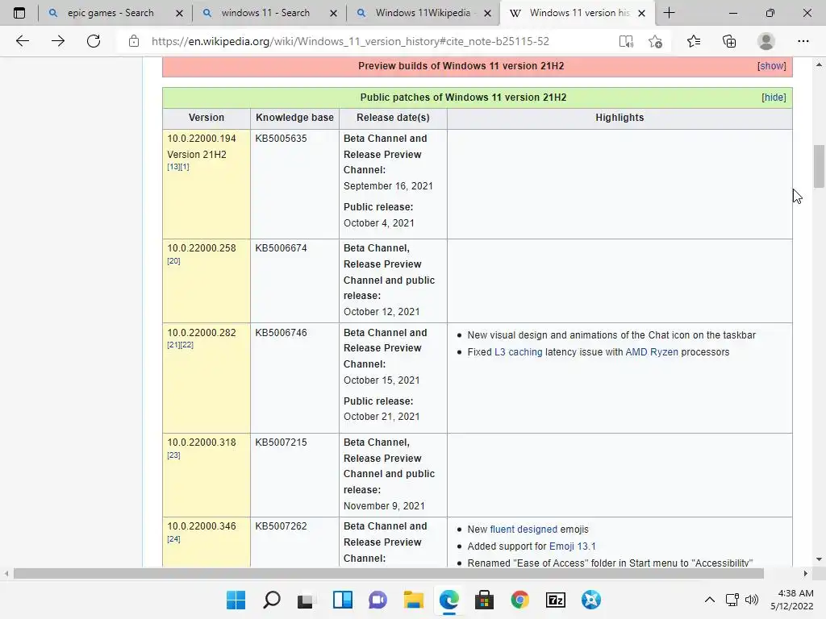Follow the fluent designed link

(524, 530)
